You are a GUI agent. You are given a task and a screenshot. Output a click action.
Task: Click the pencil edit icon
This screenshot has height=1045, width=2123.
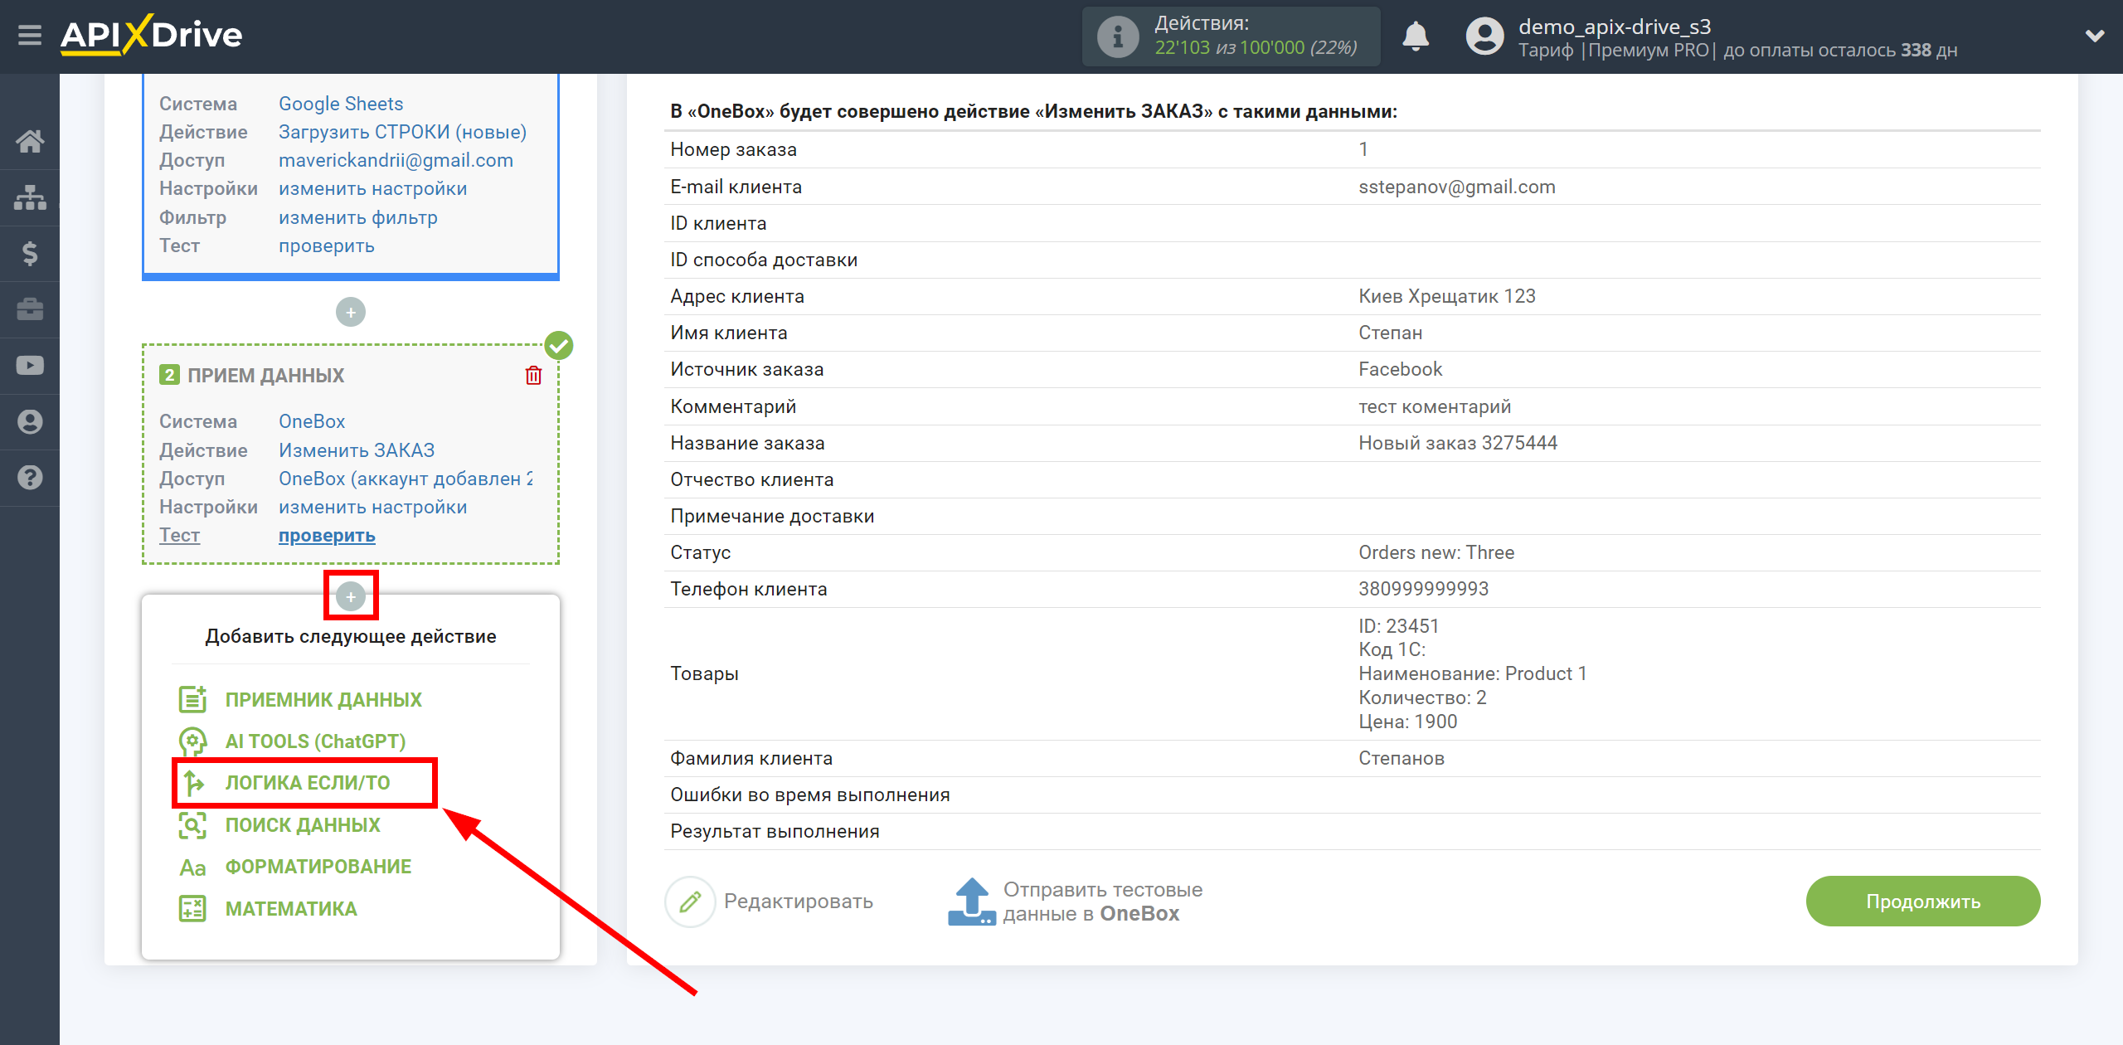click(690, 902)
